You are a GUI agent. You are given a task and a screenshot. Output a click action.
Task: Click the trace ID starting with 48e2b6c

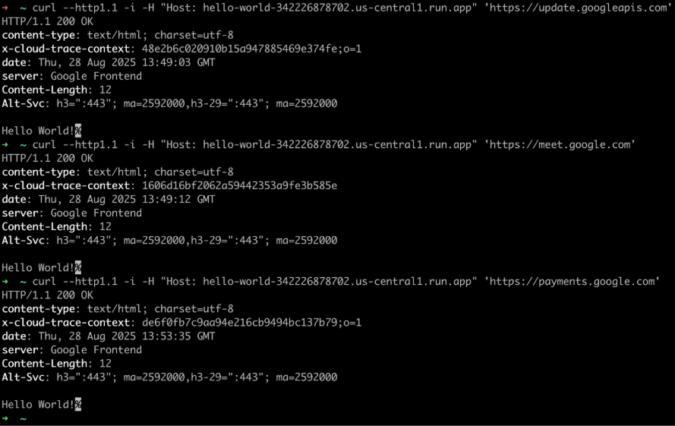[x=251, y=49]
